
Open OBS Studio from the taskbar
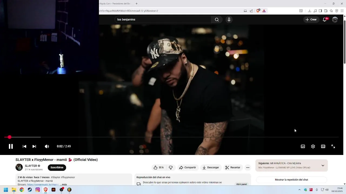(62, 190)
